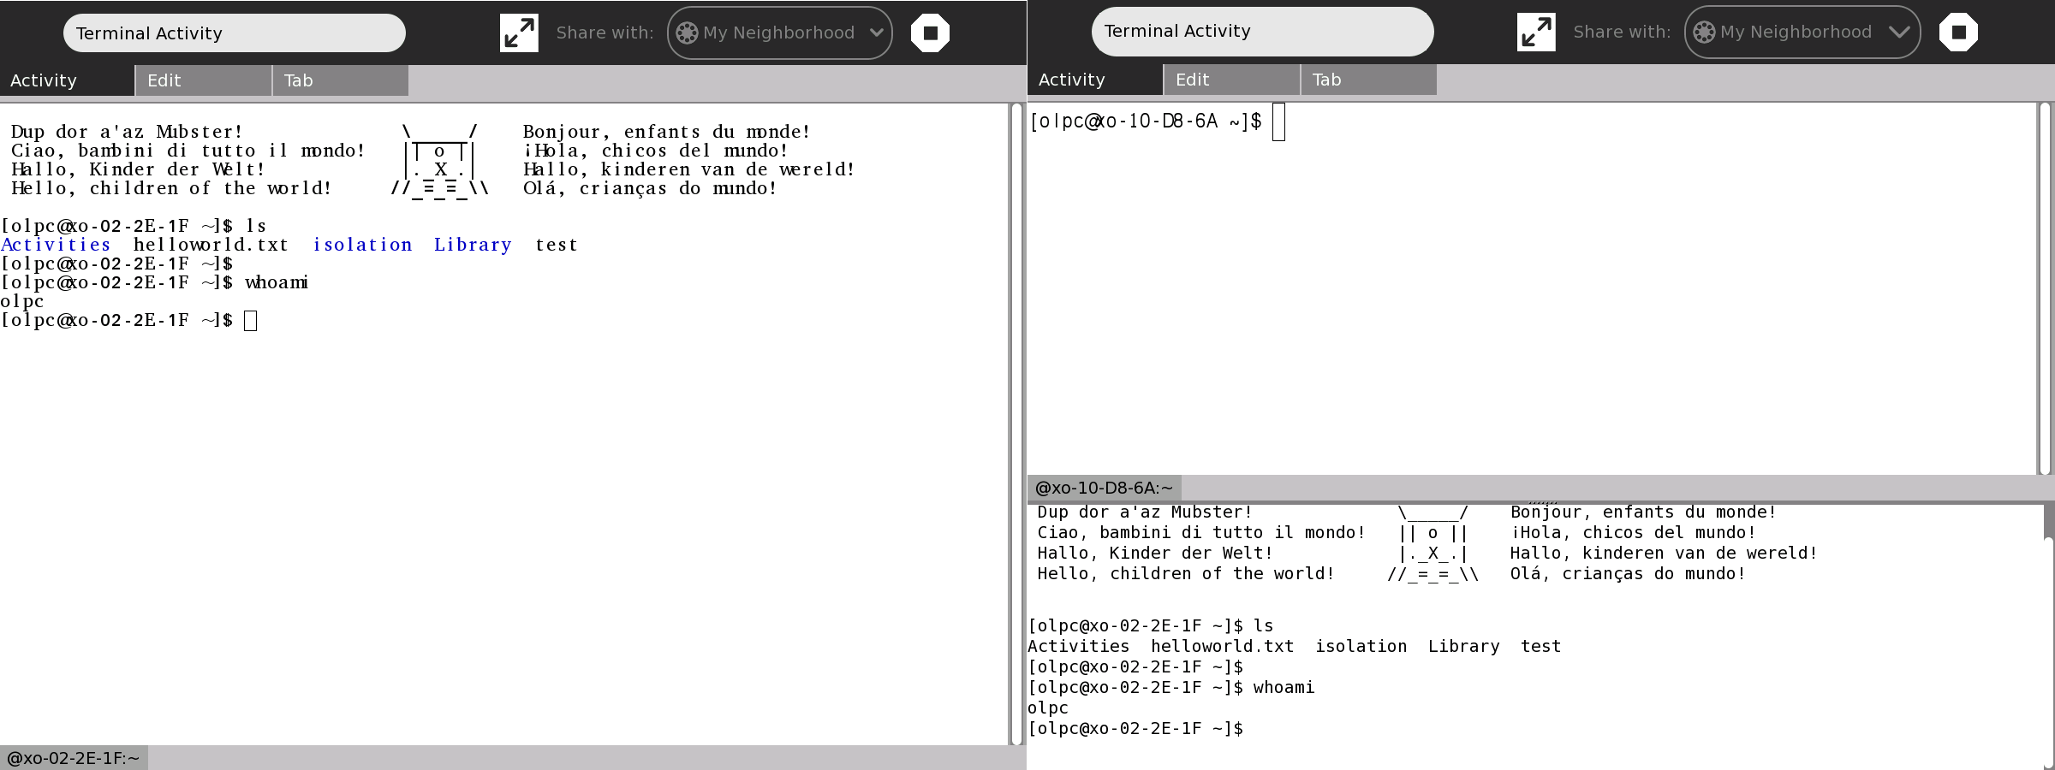Open the Tab toolbar in left window
This screenshot has height=770, width=2055.
(x=340, y=80)
